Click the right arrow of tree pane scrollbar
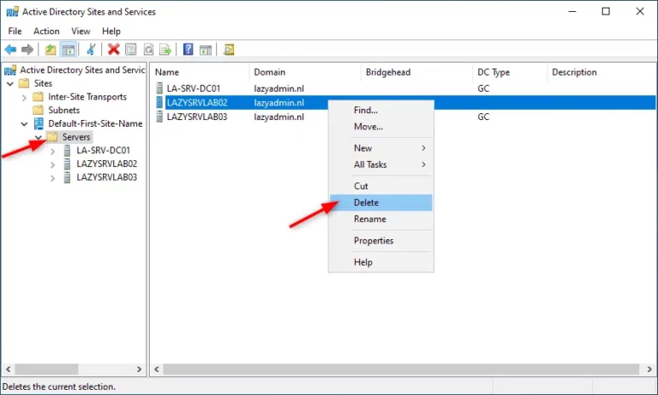658x395 pixels. [139, 369]
